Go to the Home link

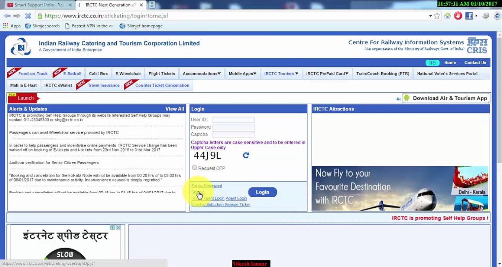point(450,63)
